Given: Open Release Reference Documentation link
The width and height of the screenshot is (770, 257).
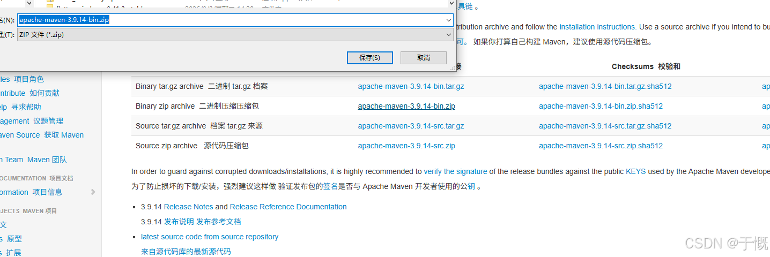Looking at the screenshot, I should [288, 207].
